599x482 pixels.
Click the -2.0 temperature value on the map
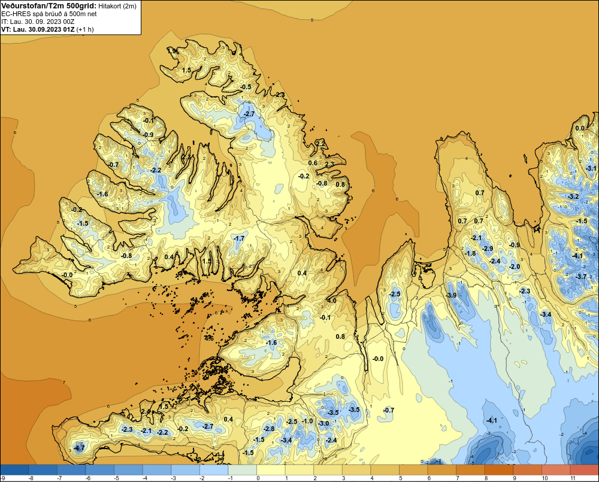(x=515, y=266)
